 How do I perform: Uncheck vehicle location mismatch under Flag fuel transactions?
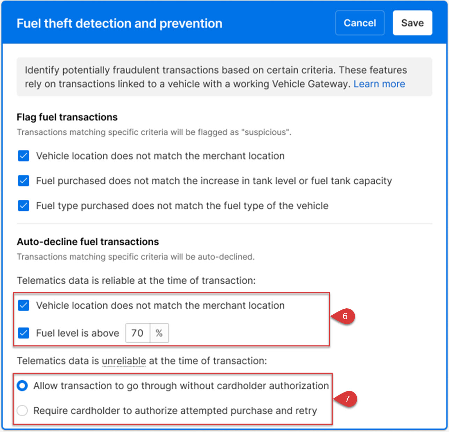tap(23, 156)
